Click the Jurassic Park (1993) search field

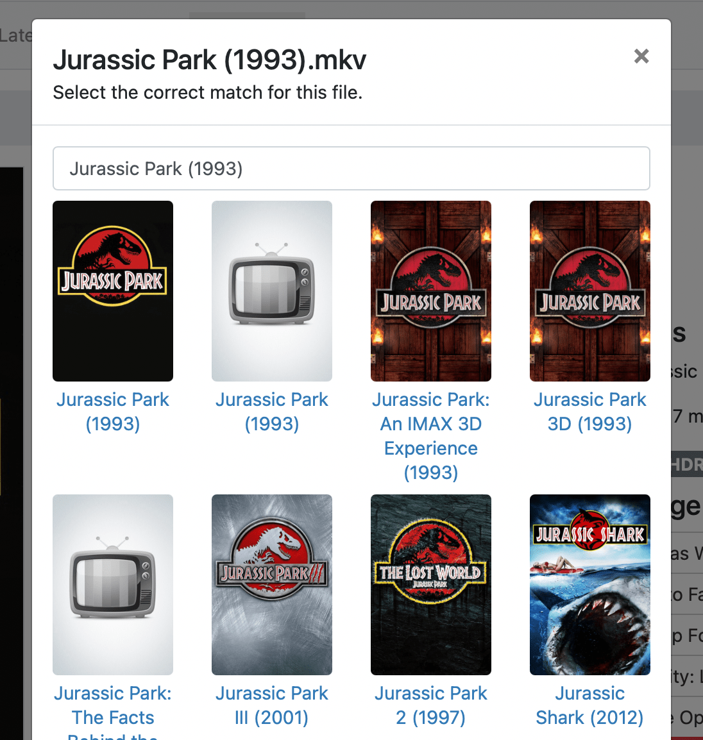pyautogui.click(x=351, y=169)
